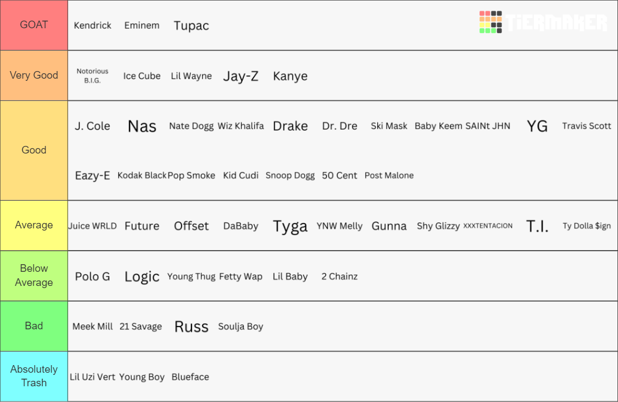Click the Russ tile in Bad tier
Viewport: 618px width, 402px height.
click(191, 327)
